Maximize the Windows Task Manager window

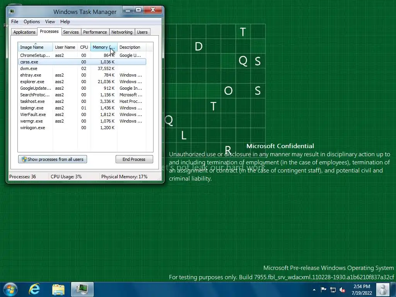click(138, 10)
